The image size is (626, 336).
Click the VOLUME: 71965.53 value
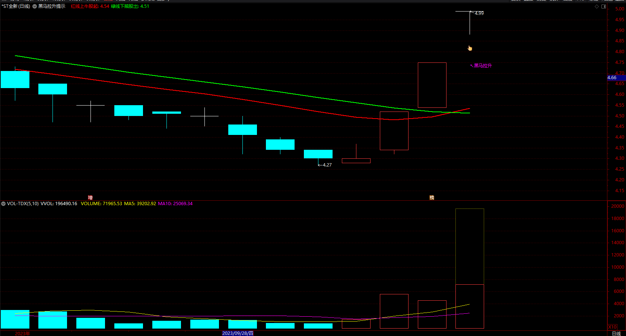(x=101, y=204)
